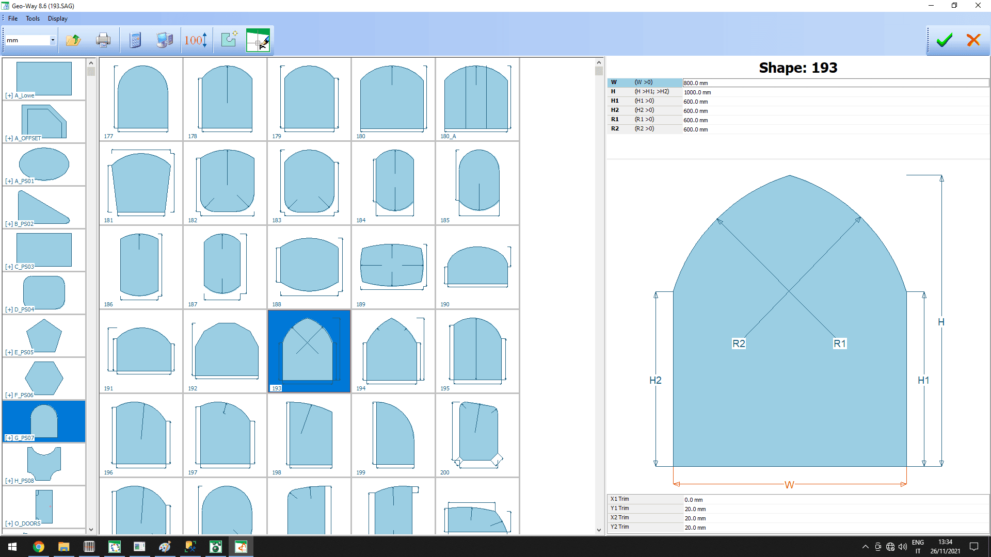
Task: Select the H_PS08 category thumbnail
Action: [44, 464]
